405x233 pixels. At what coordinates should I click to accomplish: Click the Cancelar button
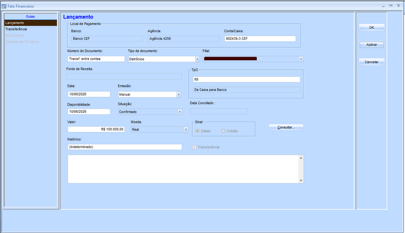tap(372, 62)
